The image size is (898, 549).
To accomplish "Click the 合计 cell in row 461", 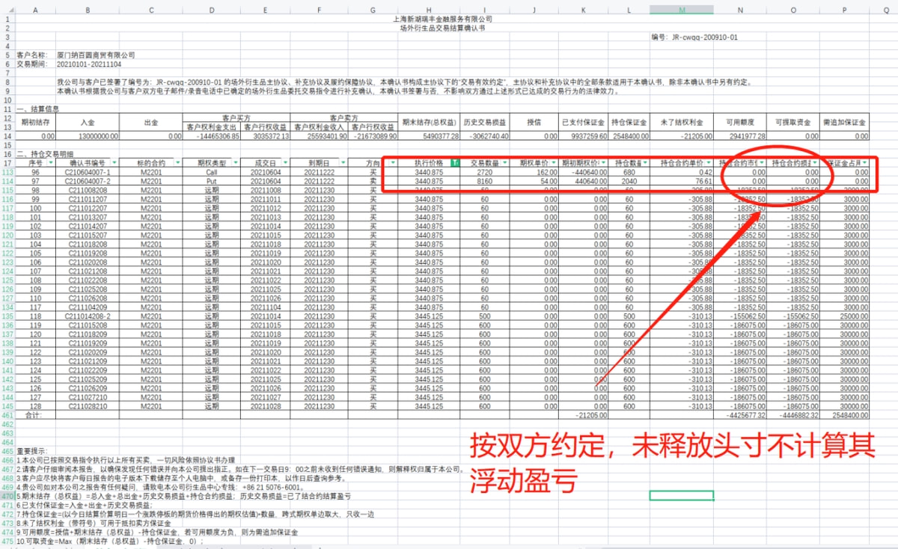I will click(34, 414).
